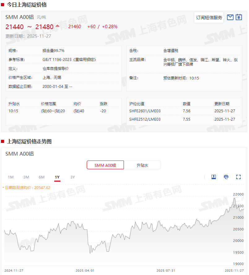Click the +60 / +0.28% change value
249x275 pixels.
click(x=103, y=27)
